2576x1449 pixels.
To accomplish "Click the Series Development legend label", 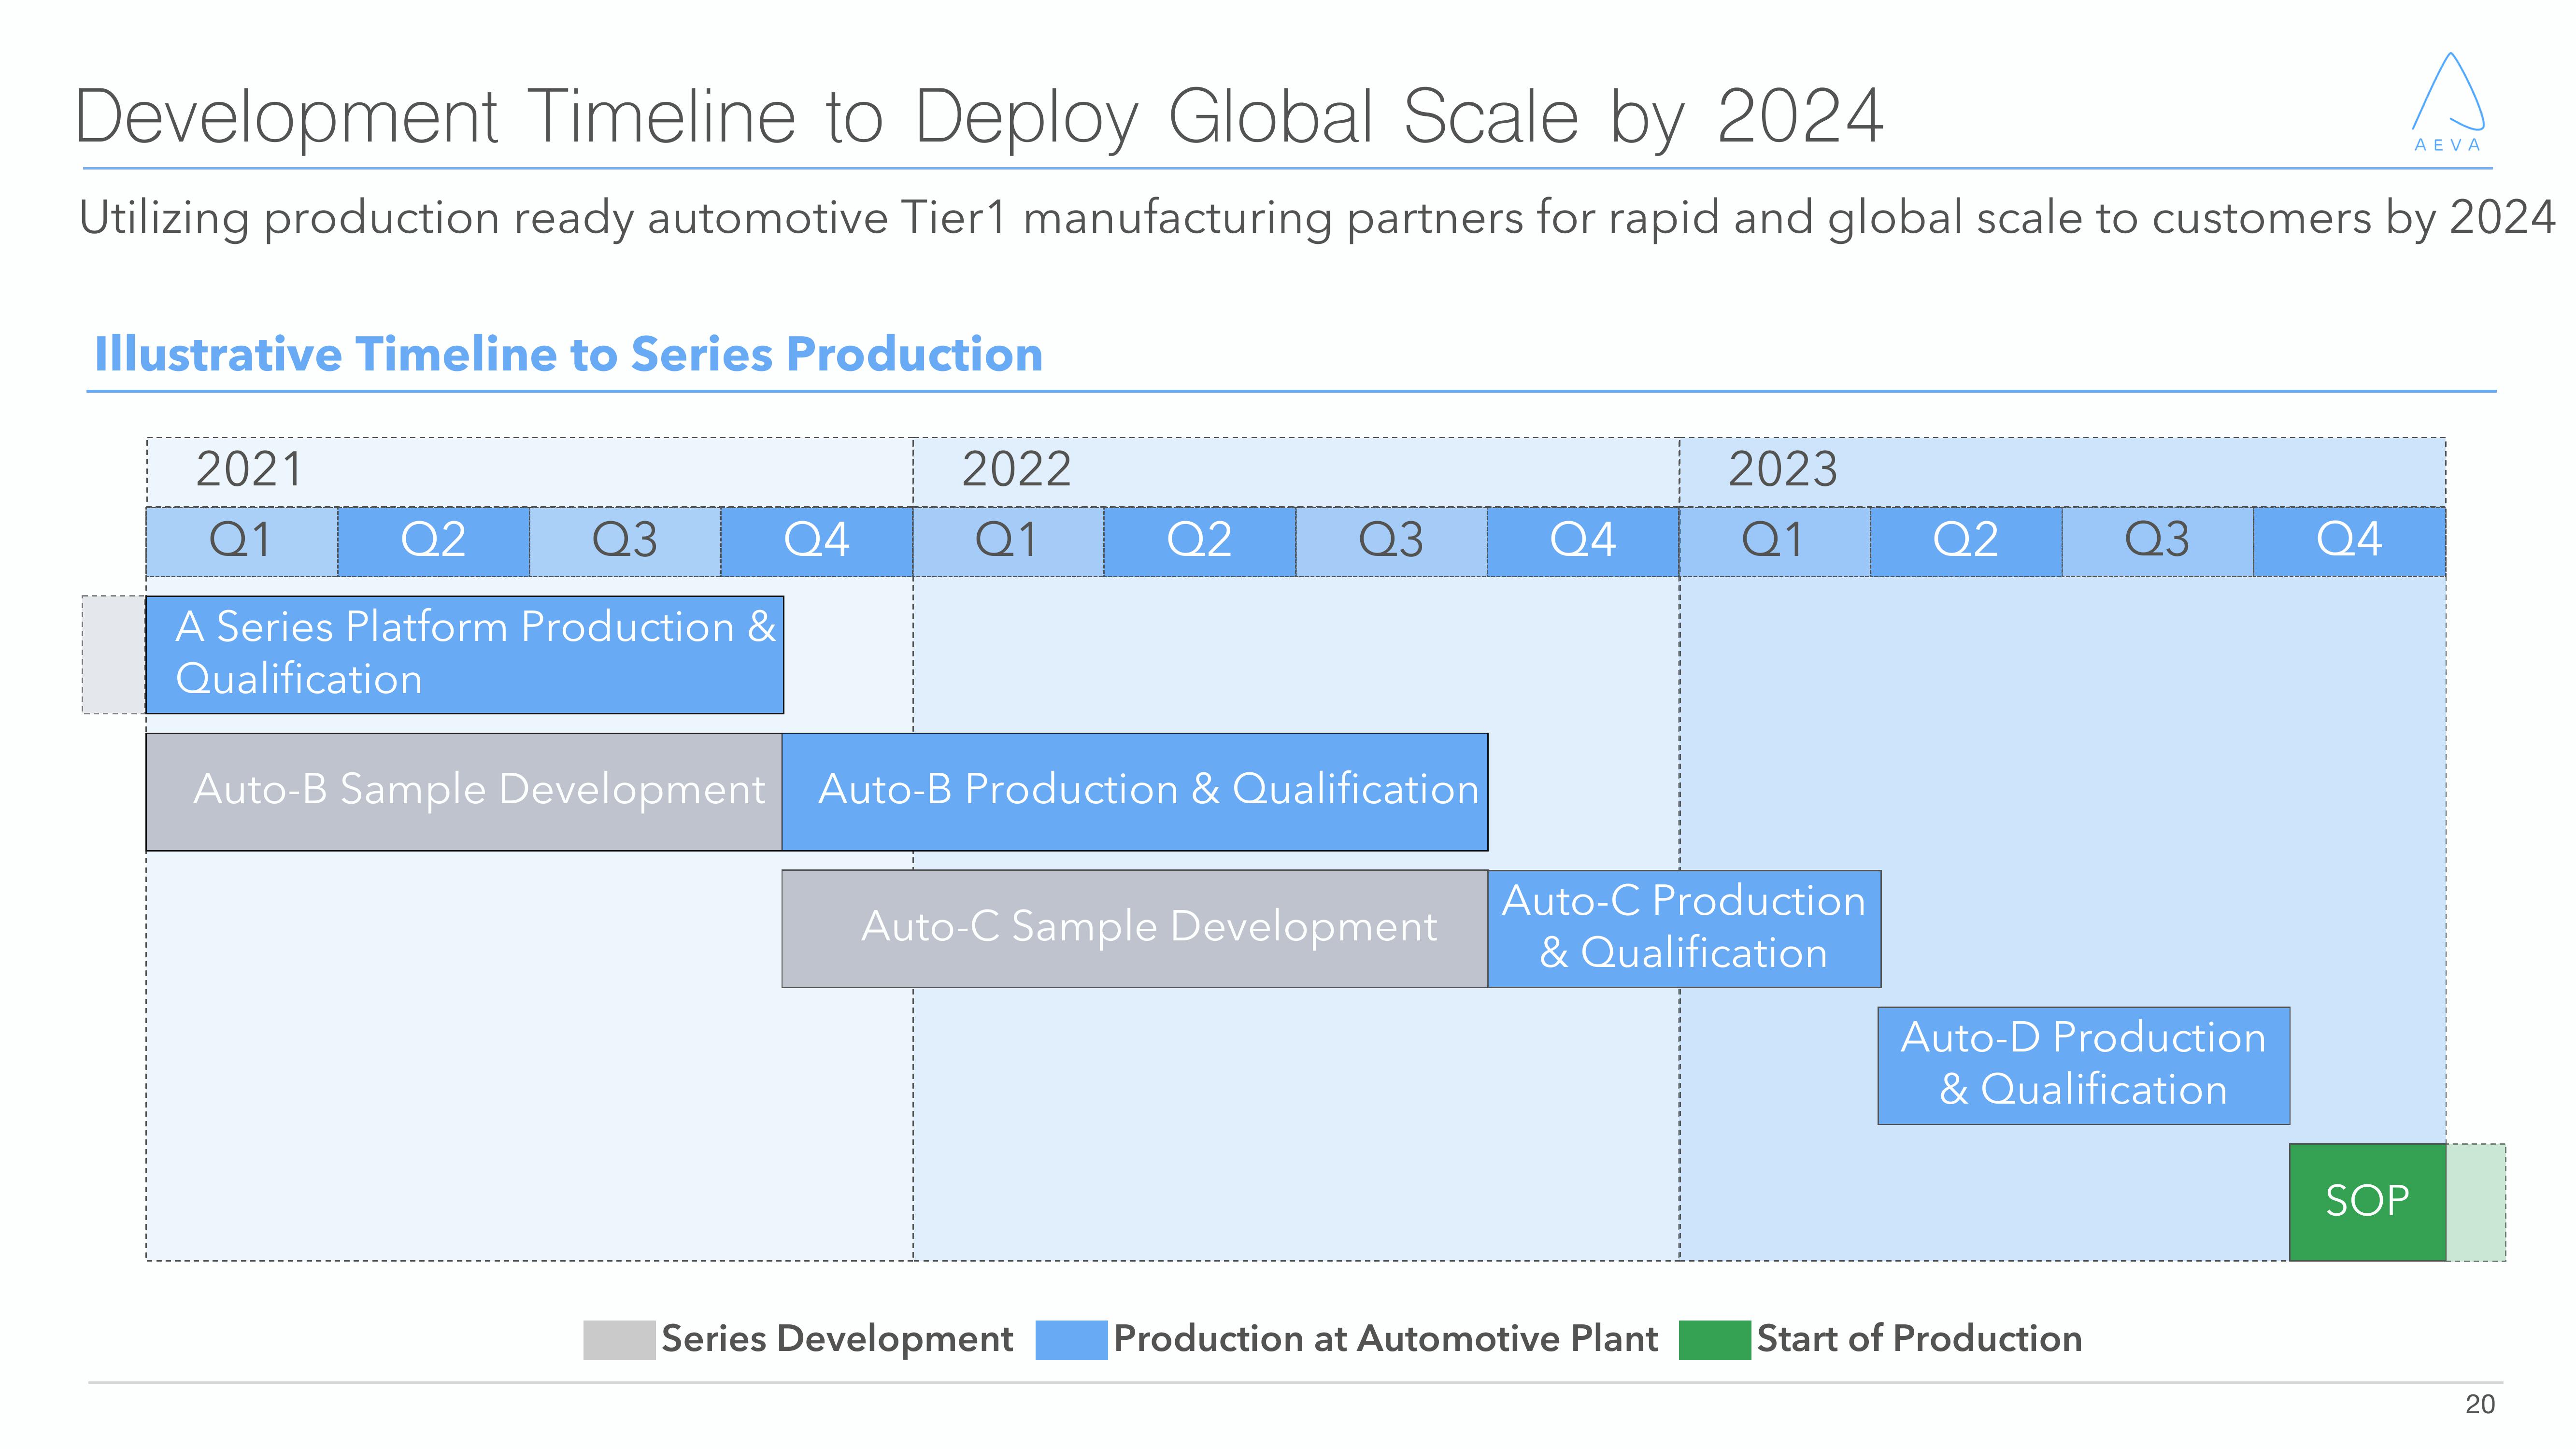I will coord(837,1339).
